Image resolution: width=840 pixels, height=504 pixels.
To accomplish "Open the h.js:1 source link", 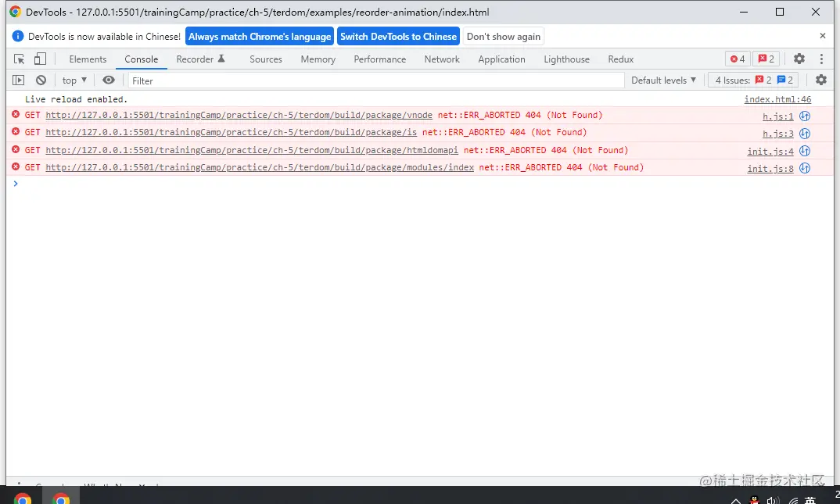I will [x=778, y=116].
